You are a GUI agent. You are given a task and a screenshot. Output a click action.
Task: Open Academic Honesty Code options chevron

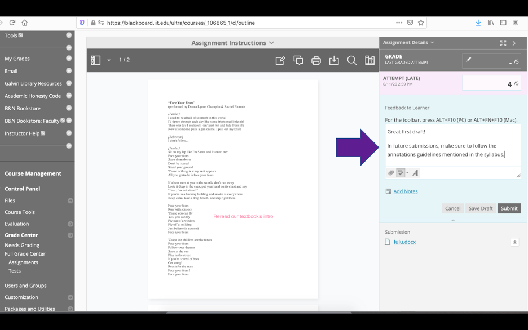pyautogui.click(x=69, y=95)
